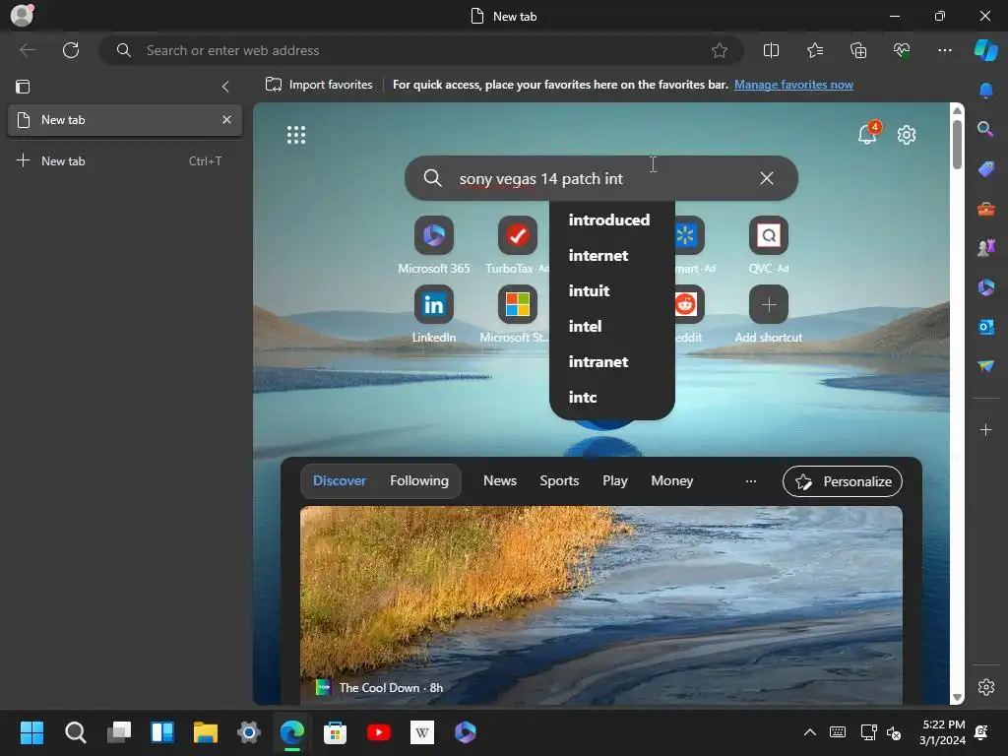This screenshot has width=1008, height=756.
Task: Open taskbar Search
Action: click(x=75, y=732)
